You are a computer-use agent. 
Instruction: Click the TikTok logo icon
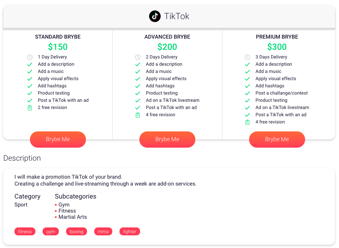click(155, 16)
